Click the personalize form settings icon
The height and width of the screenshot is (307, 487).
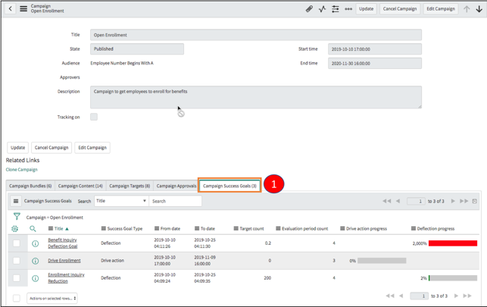point(336,8)
